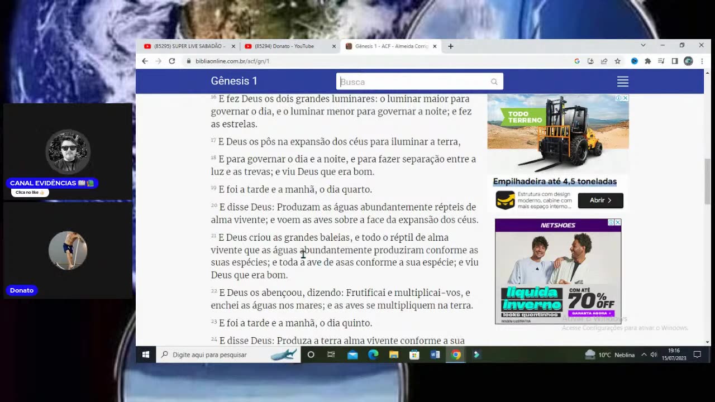Image resolution: width=715 pixels, height=402 pixels.
Task: Open the blue extension icon in toolbar
Action: 635,61
